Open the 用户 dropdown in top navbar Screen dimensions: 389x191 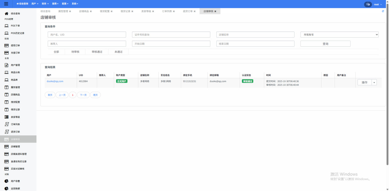35,4
